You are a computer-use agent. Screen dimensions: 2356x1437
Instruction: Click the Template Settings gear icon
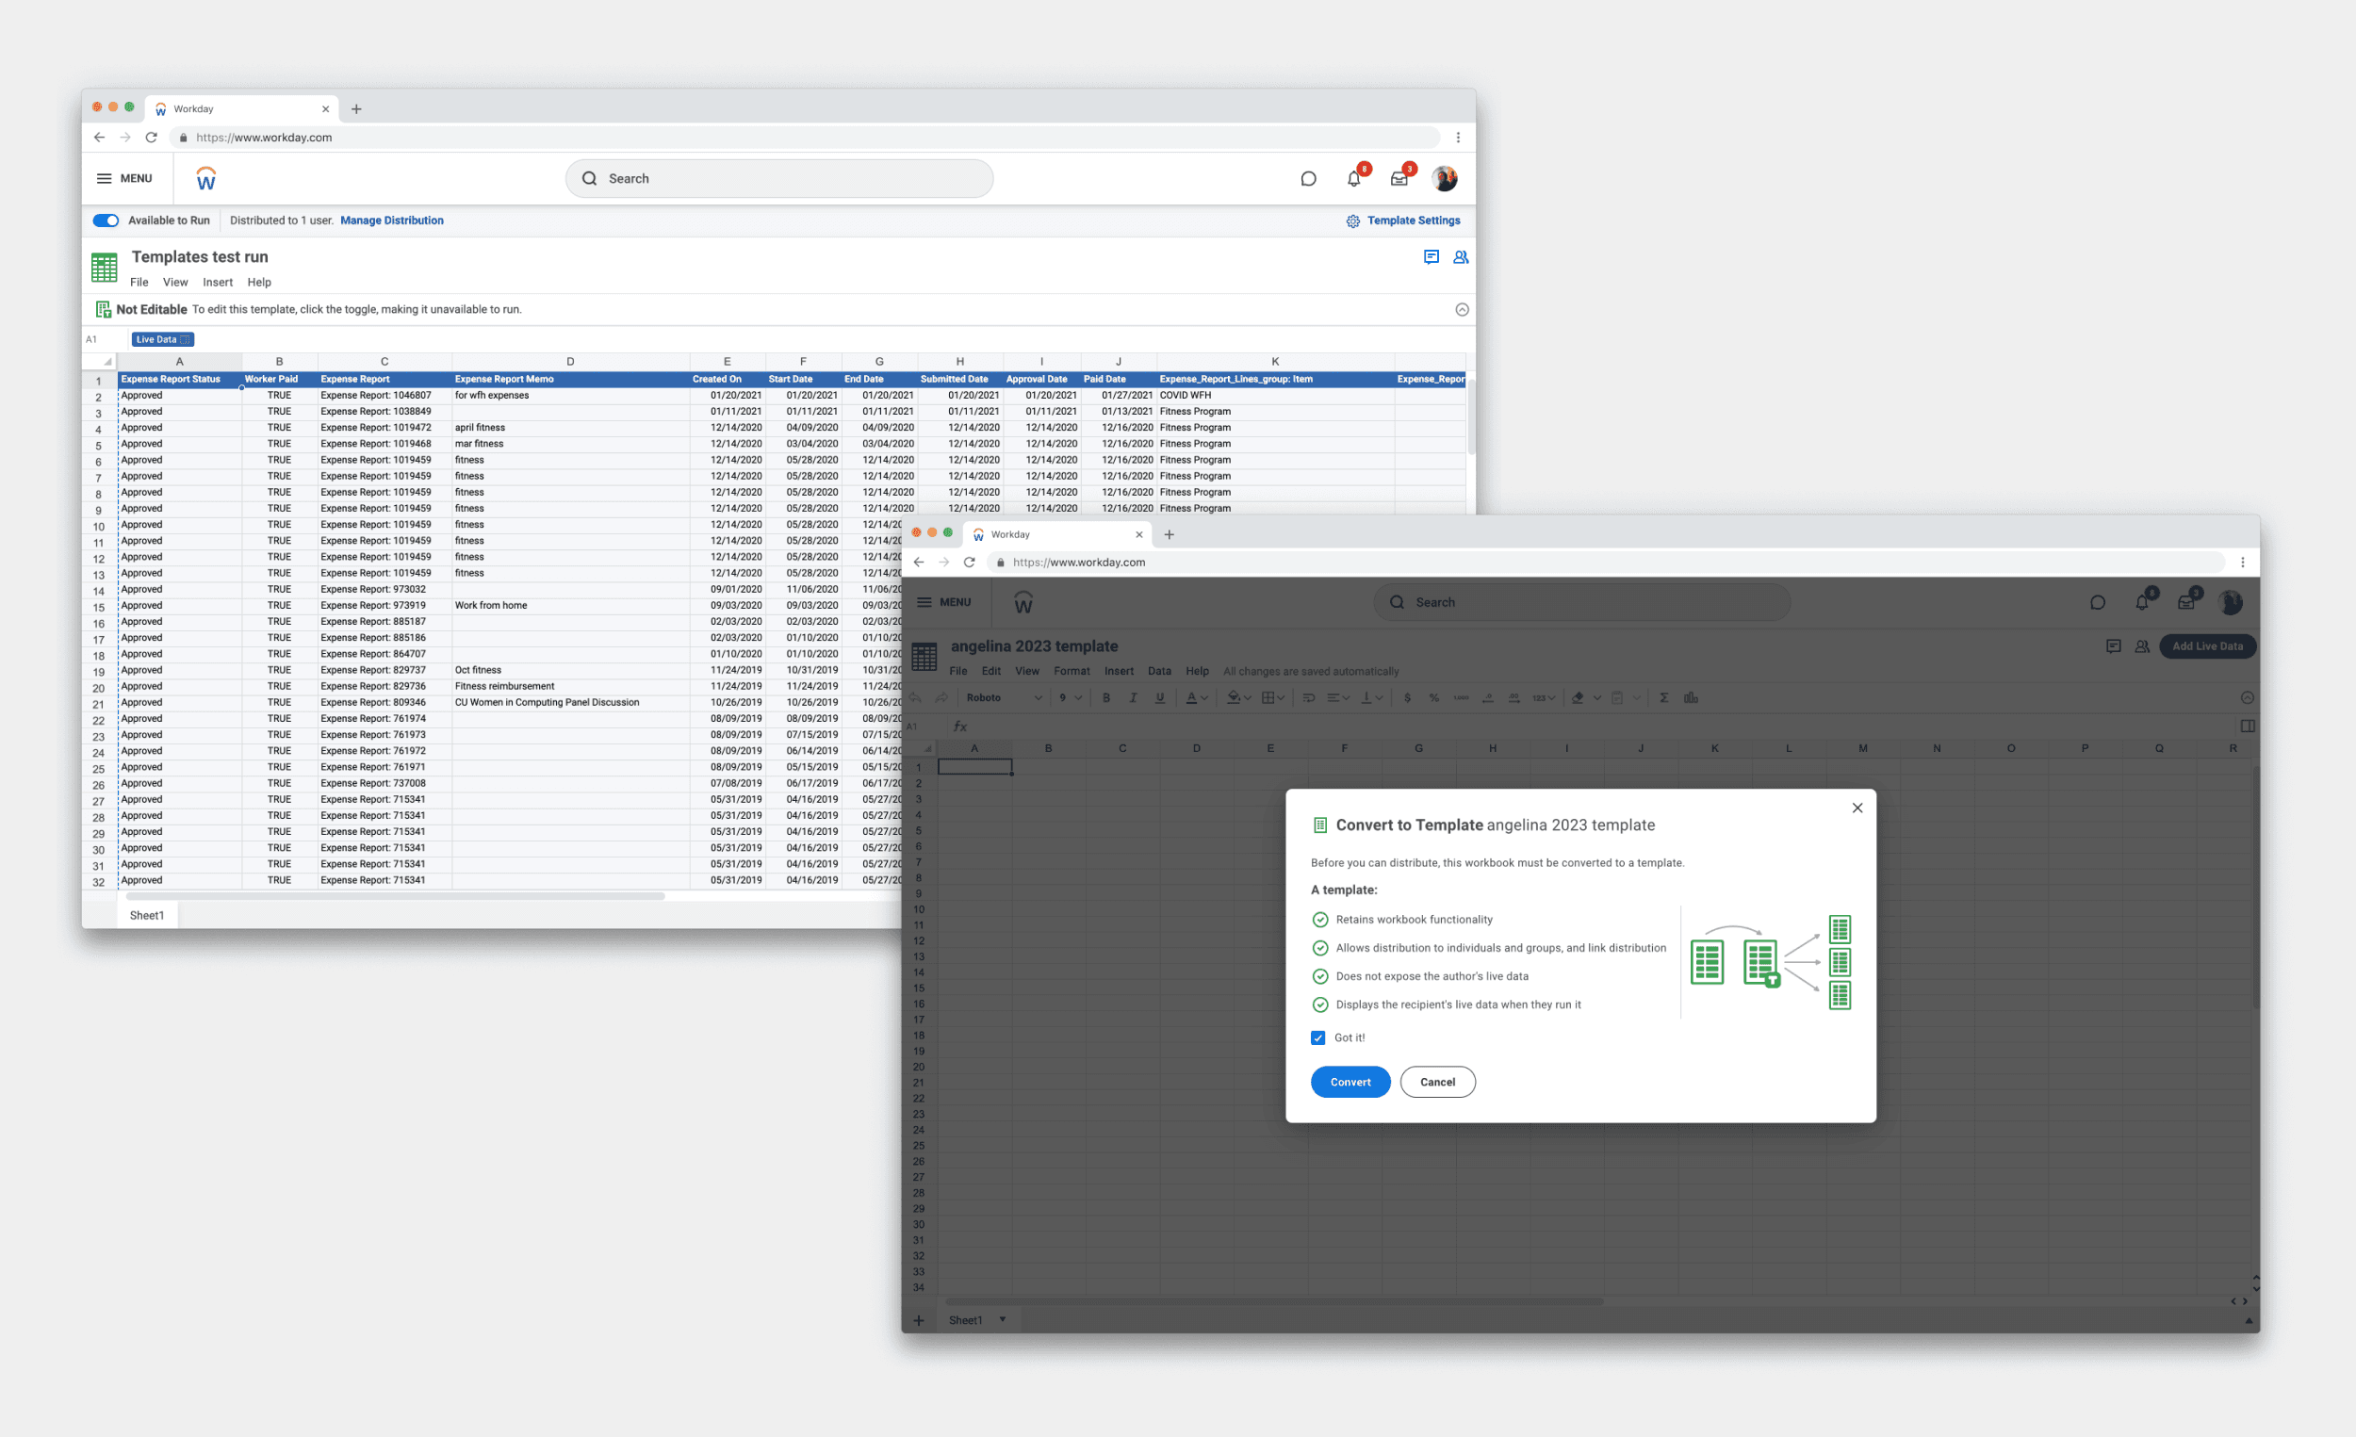click(x=1353, y=220)
